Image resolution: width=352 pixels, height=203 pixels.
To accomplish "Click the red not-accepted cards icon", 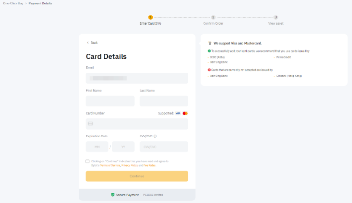I will 209,70.
